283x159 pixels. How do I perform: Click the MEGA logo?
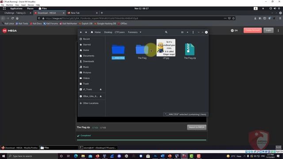coord(10,30)
